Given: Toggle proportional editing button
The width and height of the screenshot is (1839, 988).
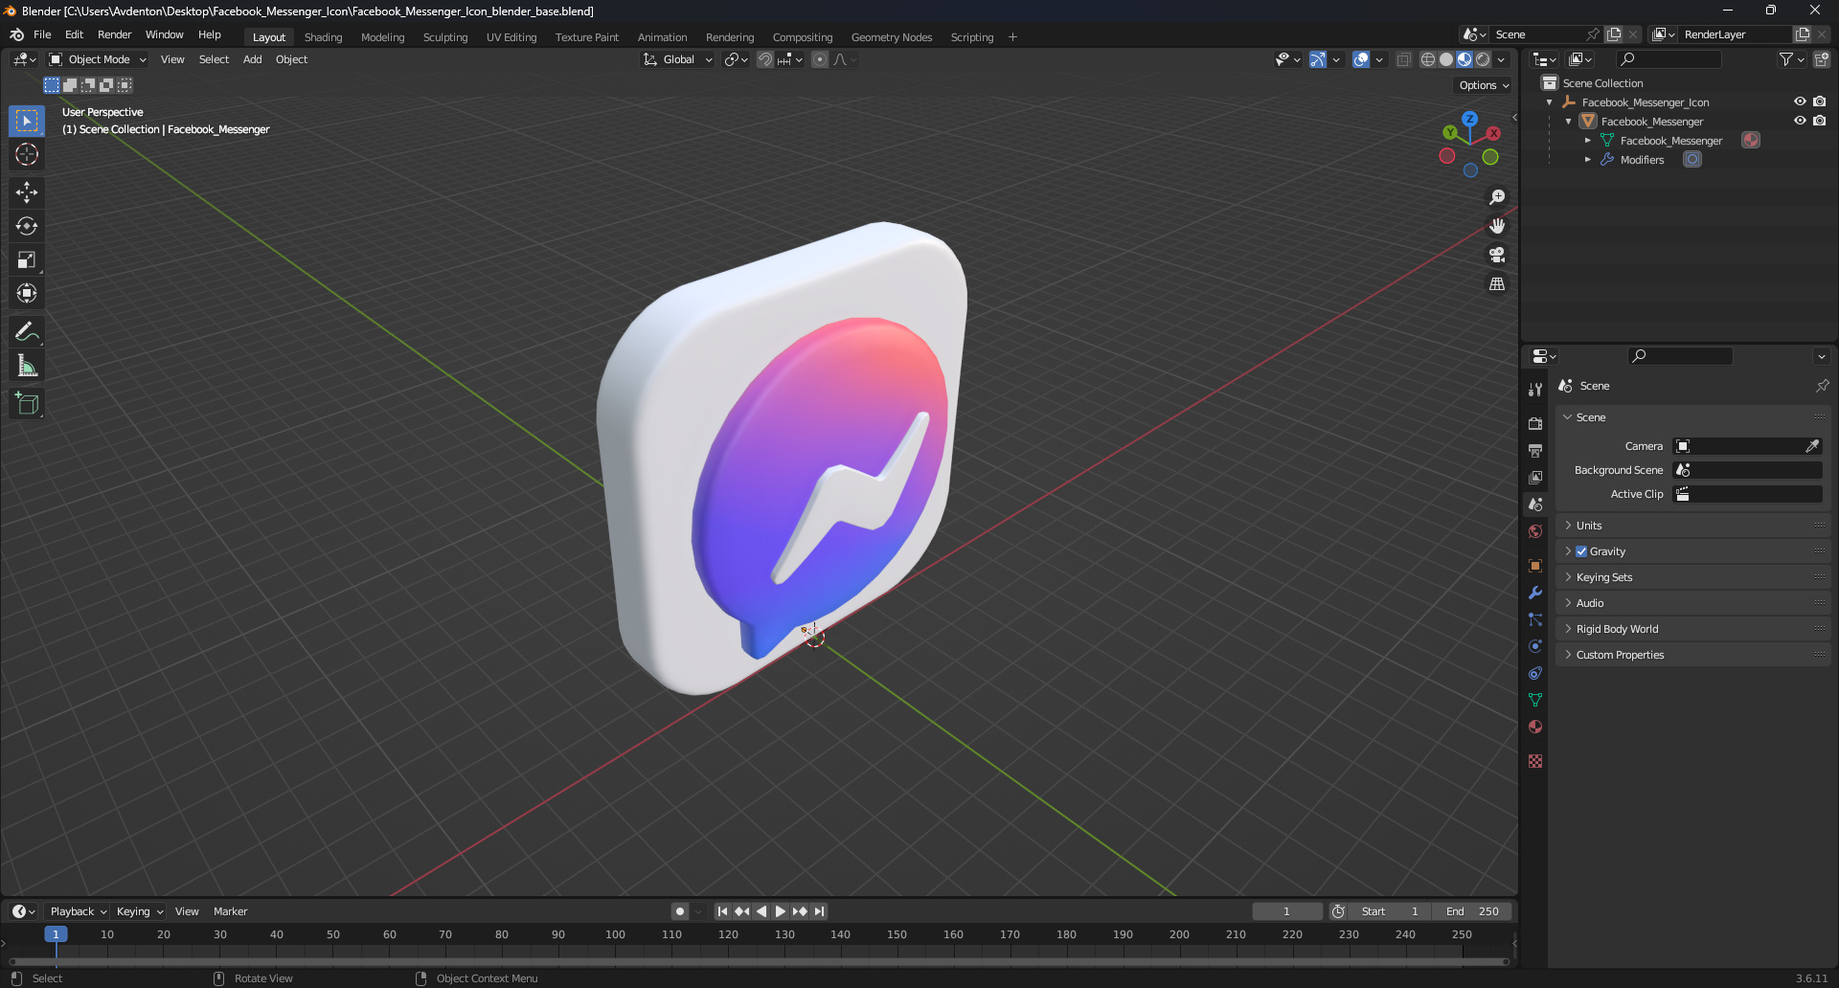Looking at the screenshot, I should click(820, 59).
